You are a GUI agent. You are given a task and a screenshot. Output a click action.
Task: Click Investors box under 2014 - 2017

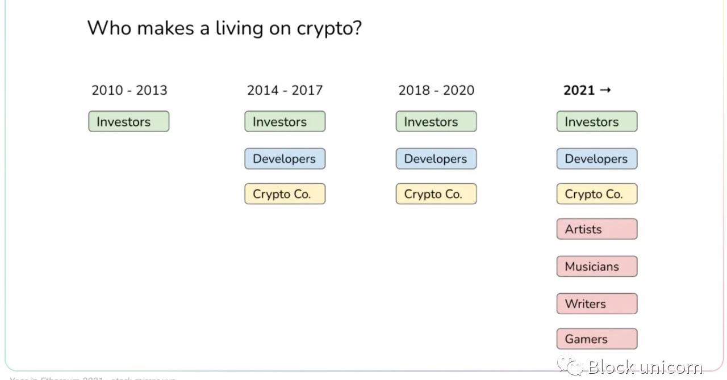(285, 121)
